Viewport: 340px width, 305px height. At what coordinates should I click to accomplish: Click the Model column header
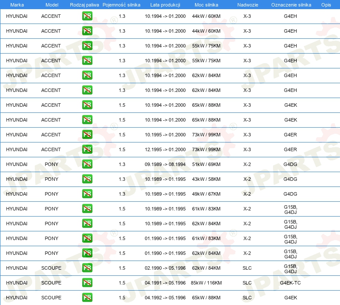coord(52,5)
